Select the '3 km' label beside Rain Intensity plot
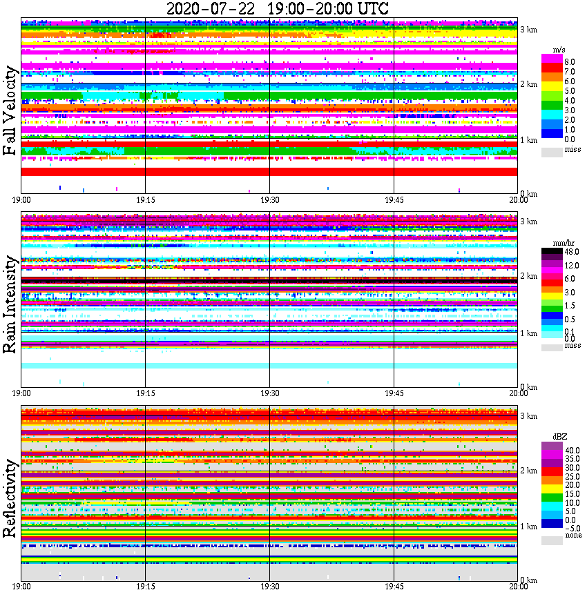 tap(529, 222)
